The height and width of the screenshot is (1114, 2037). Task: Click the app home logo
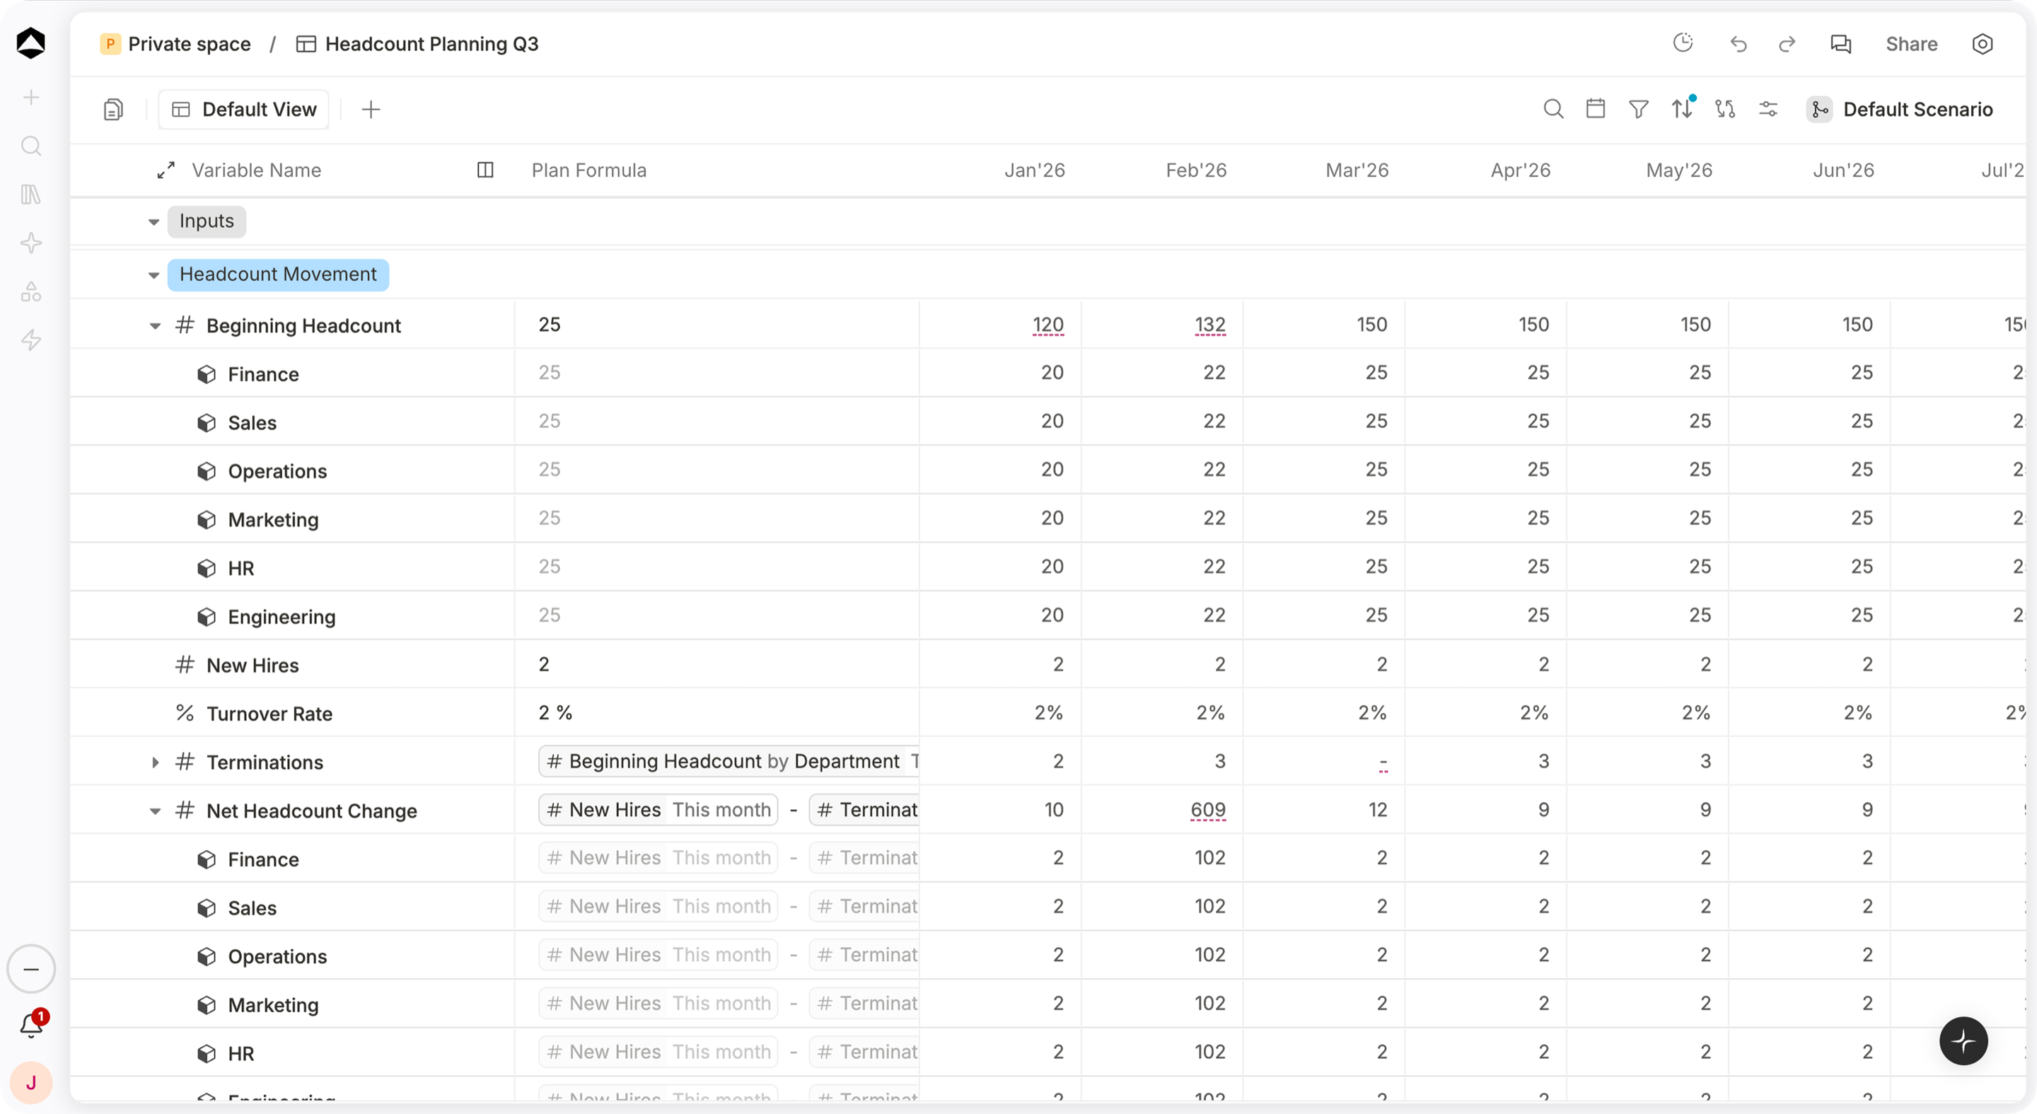pyautogui.click(x=31, y=42)
